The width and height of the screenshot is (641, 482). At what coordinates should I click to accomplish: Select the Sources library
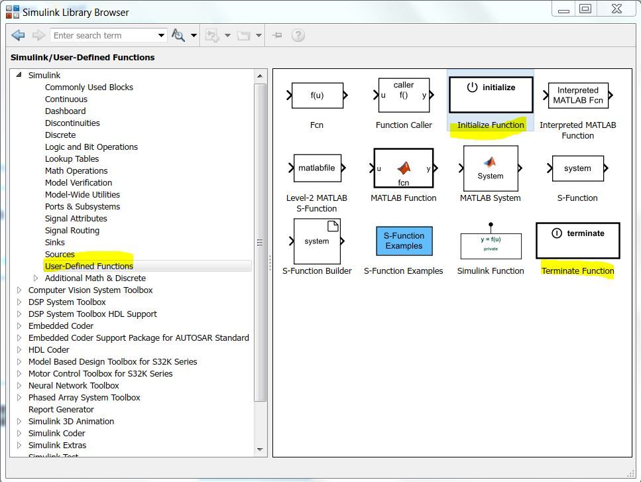(60, 255)
